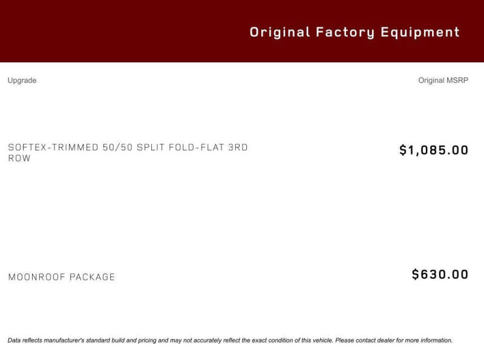Select the Upgrade column header
This screenshot has width=484, height=363.
22,80
